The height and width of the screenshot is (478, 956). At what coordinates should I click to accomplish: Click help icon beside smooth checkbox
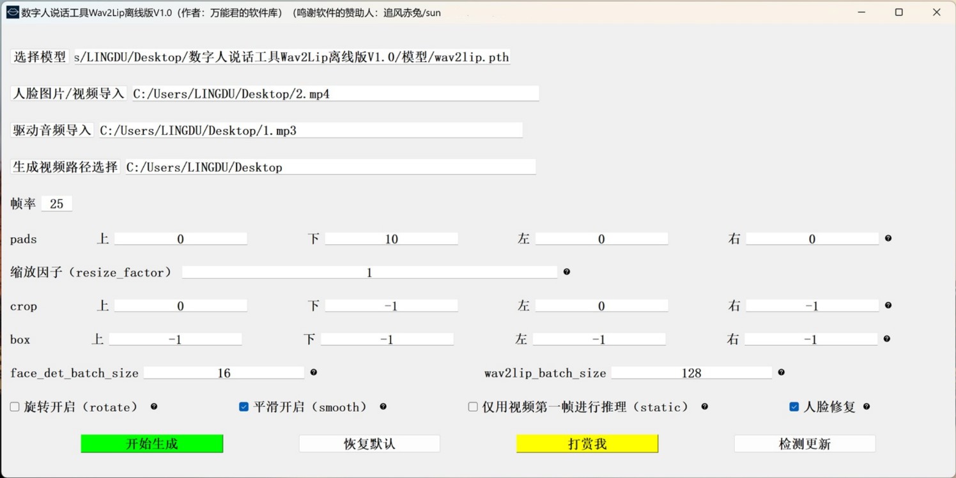tap(383, 406)
